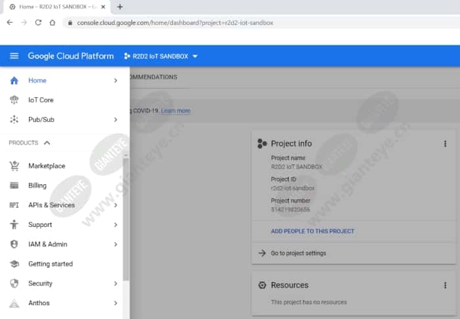Click the Resources card icon

(x=262, y=285)
